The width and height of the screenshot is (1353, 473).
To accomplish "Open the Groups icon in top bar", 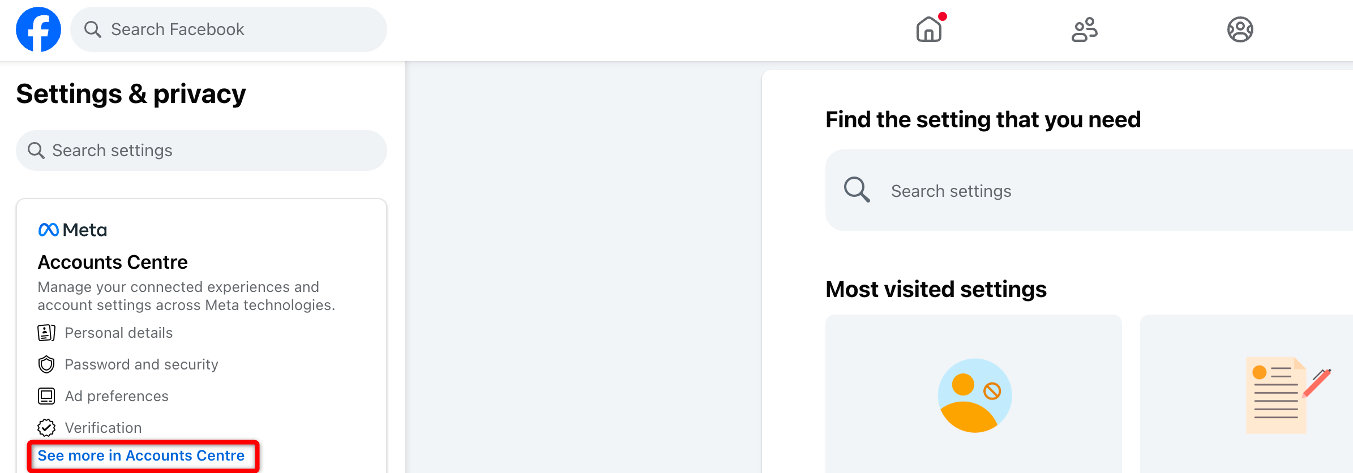I will [1240, 29].
